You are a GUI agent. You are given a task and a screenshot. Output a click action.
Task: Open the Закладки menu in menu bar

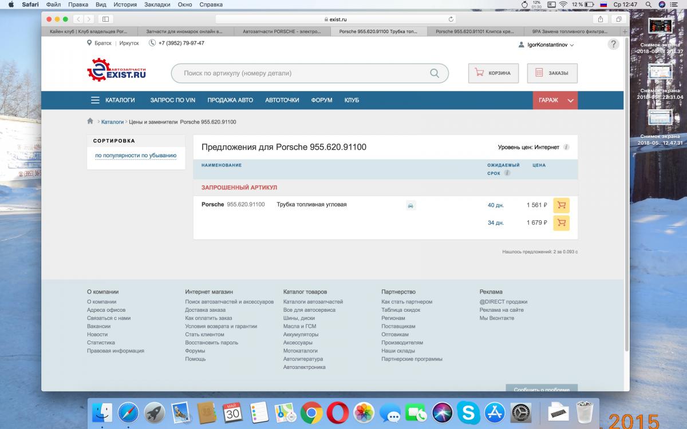point(157,5)
